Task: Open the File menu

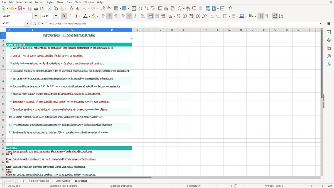Action: coord(4,2)
